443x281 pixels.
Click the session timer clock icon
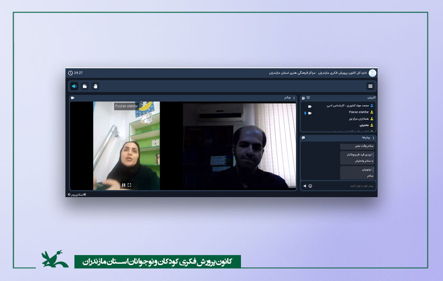pyautogui.click(x=71, y=73)
